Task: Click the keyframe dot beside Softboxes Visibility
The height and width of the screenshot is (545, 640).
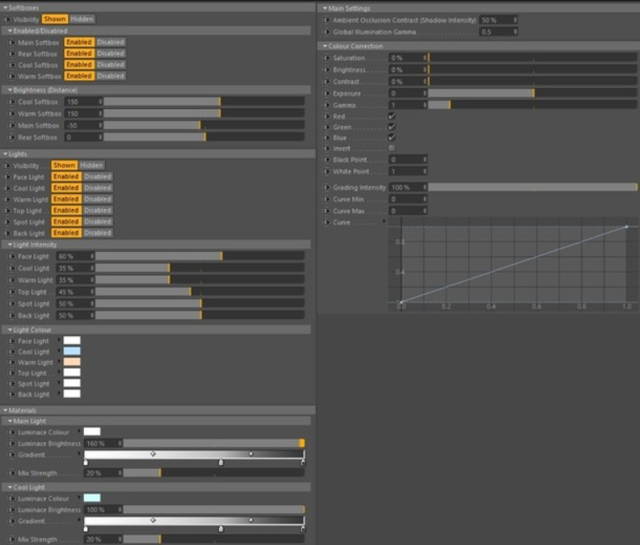Action: (x=7, y=19)
